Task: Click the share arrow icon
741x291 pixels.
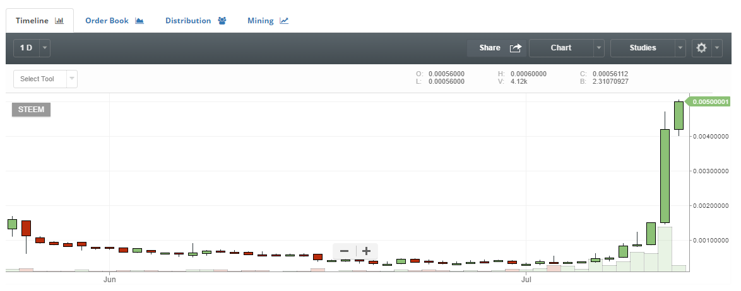Action: coord(516,48)
